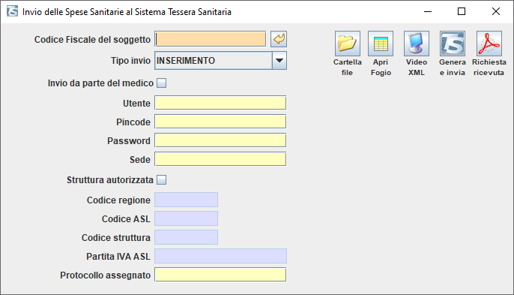Click the Codice regione field
Screen dimensions: 514x295
point(186,200)
